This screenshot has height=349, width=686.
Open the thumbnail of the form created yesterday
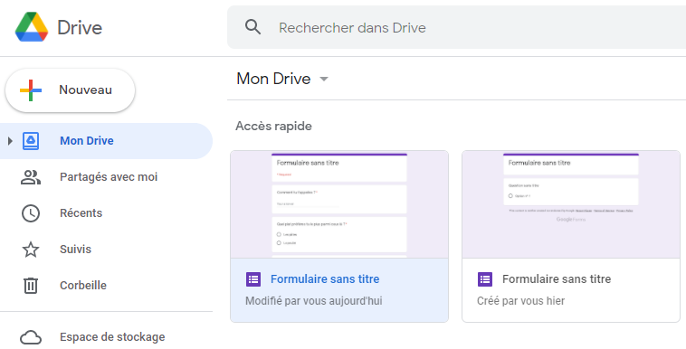click(x=571, y=204)
